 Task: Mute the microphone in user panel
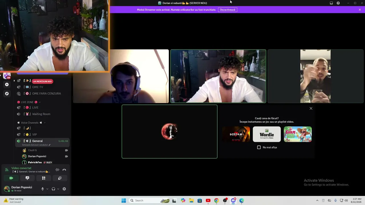click(x=42, y=189)
